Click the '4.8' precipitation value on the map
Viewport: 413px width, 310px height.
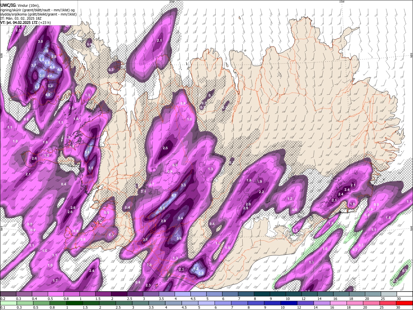tap(47, 63)
